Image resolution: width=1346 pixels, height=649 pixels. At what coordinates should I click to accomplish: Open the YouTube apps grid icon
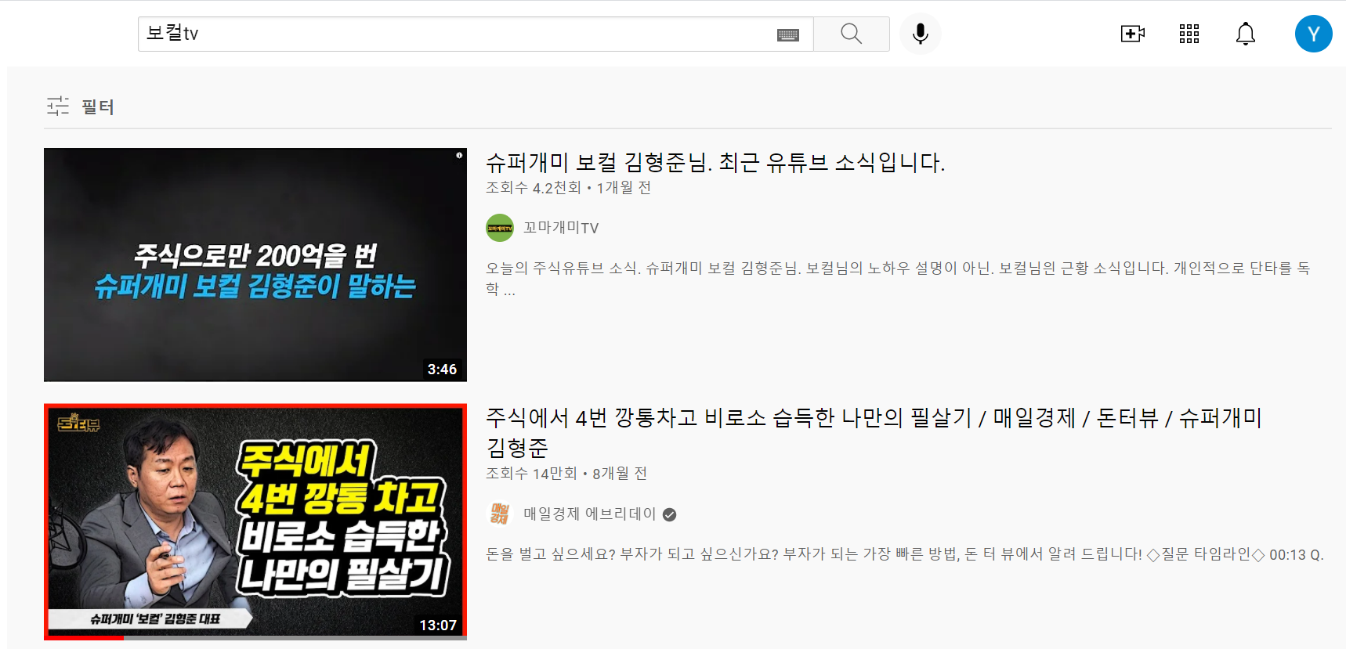[1189, 34]
